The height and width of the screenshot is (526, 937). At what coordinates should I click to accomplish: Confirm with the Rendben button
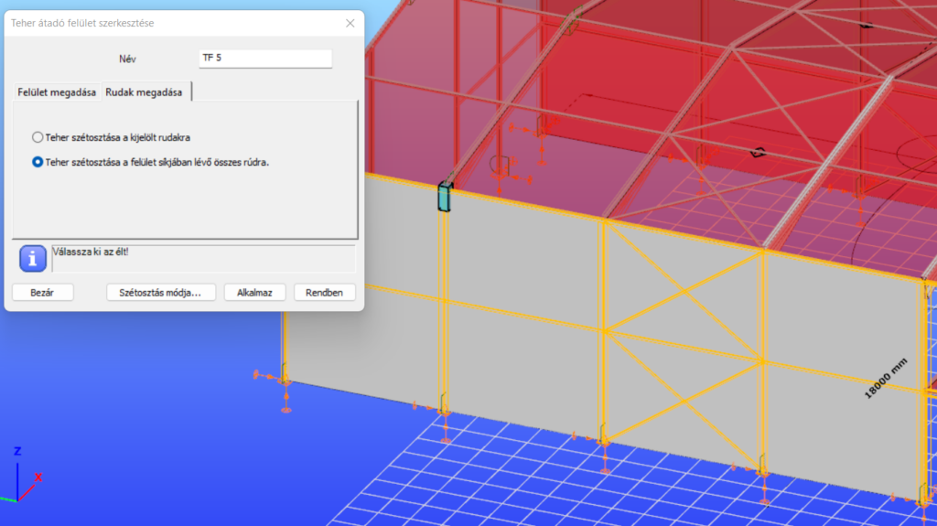click(x=324, y=292)
